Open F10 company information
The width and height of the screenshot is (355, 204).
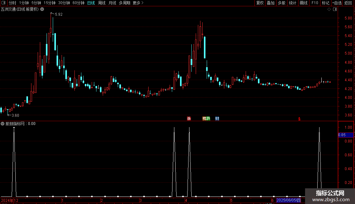tap(315, 3)
